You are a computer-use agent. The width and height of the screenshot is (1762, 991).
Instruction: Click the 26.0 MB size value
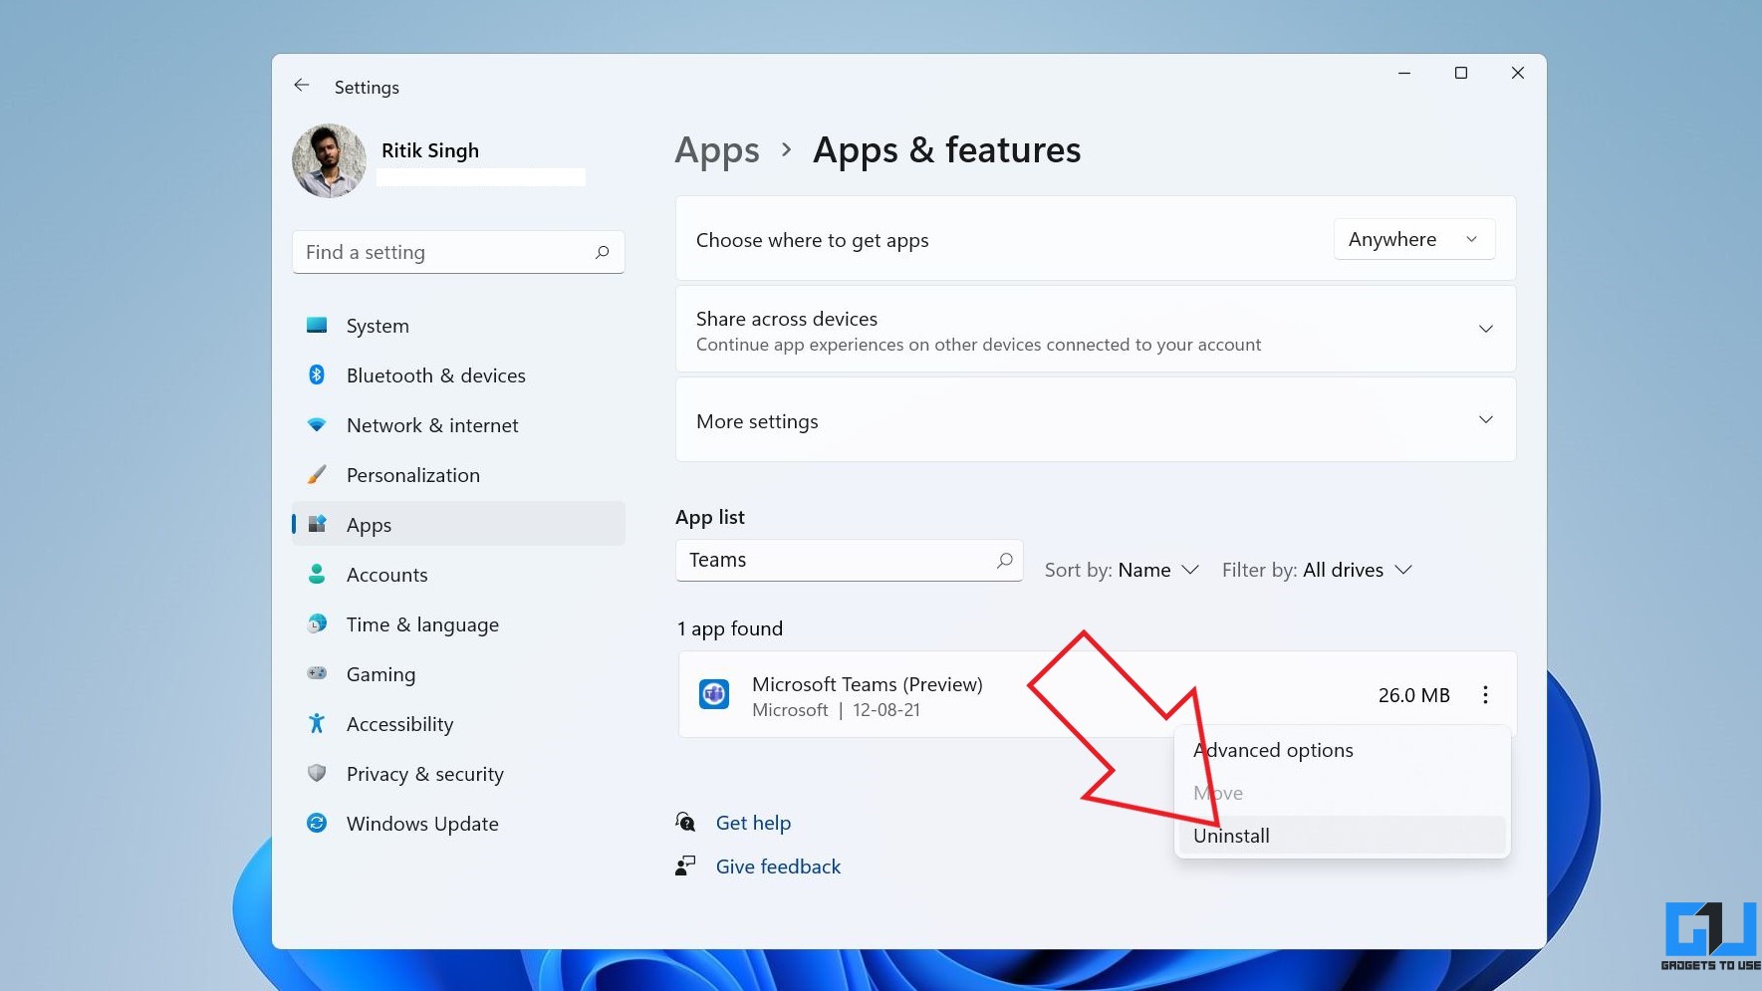(1413, 695)
